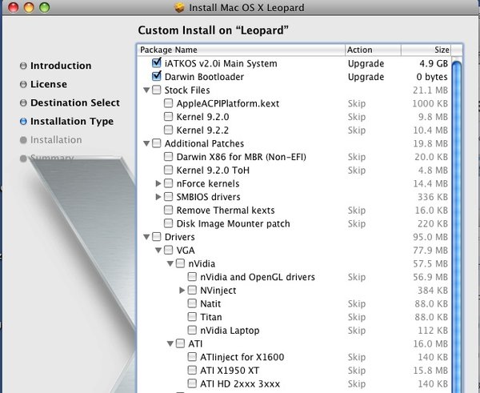Check Kernel 9.2.0 ToH checkbox
The width and height of the screenshot is (480, 393).
(x=168, y=170)
